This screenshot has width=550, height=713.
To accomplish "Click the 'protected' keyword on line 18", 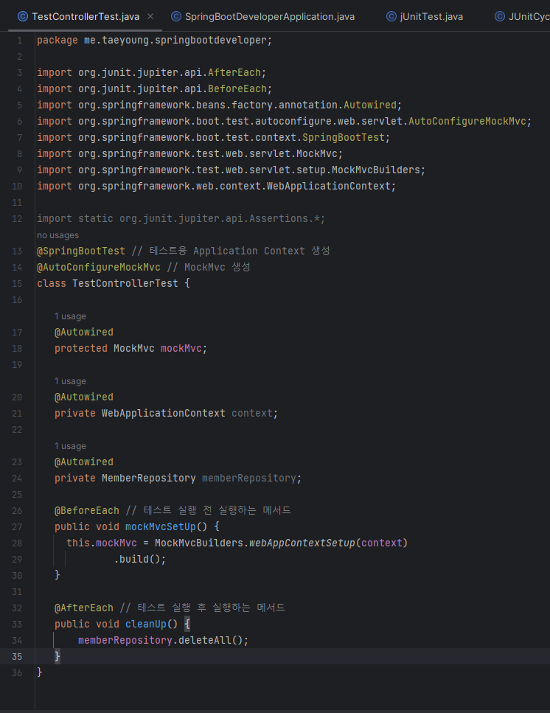I will click(x=81, y=348).
